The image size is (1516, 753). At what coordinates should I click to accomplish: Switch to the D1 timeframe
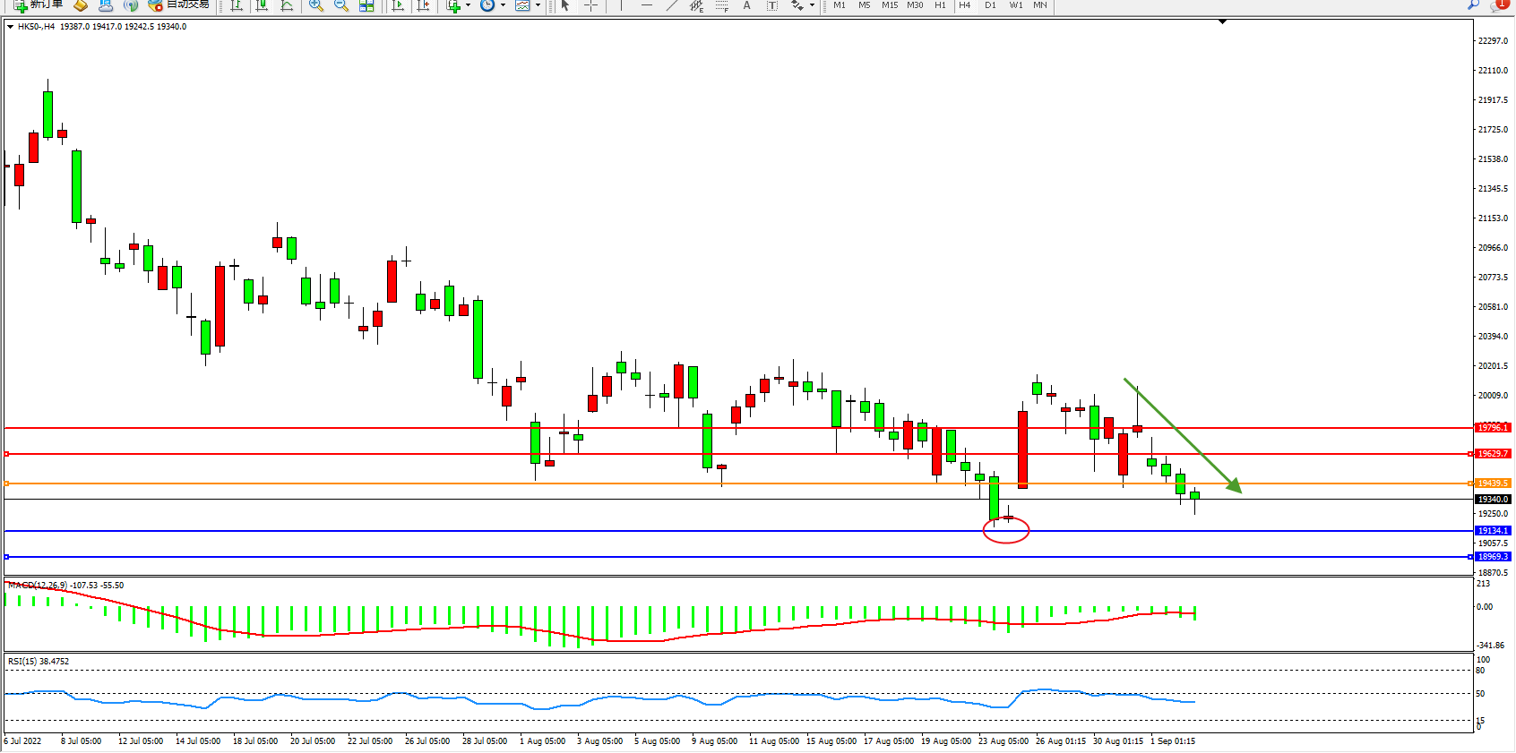pos(990,5)
